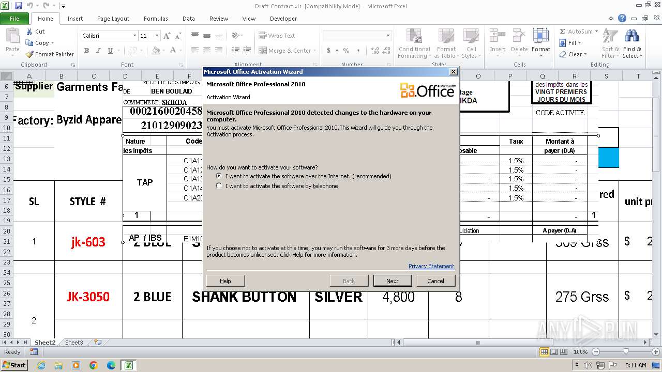The image size is (662, 372).
Task: Close the Activation Wizard dialog
Action: (x=454, y=71)
